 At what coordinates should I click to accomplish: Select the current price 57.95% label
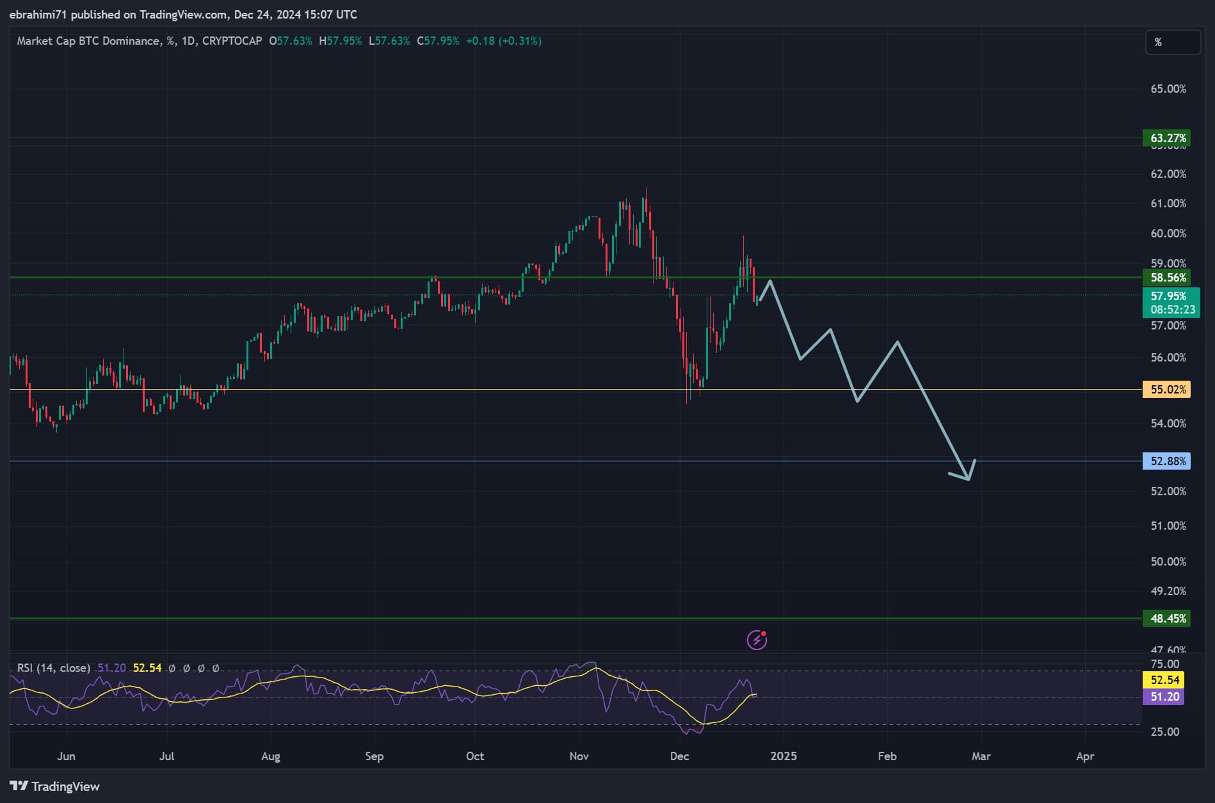pos(1168,296)
